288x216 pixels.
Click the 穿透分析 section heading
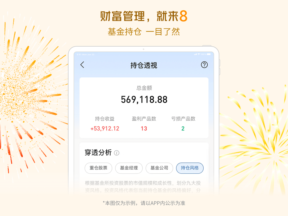(x=98, y=152)
